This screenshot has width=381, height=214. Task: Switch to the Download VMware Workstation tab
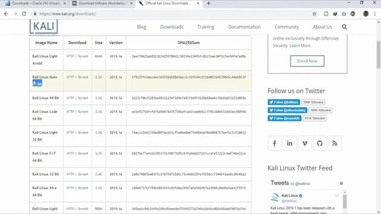102,4
